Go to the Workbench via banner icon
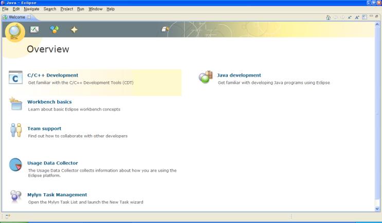 (165, 29)
